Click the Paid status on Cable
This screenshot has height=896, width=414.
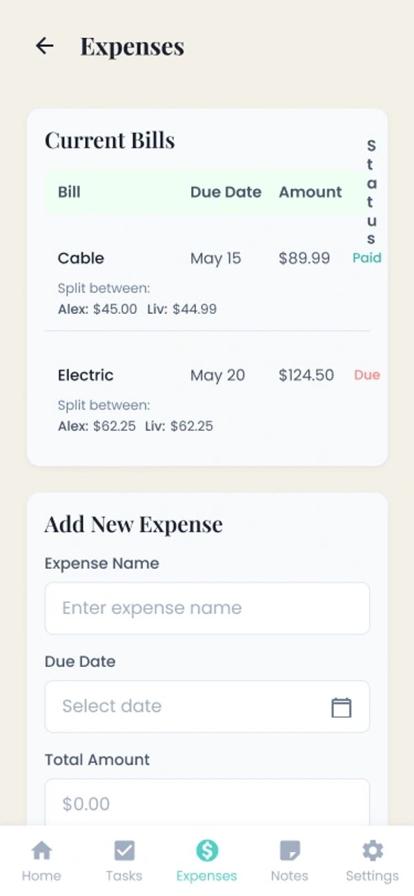pyautogui.click(x=366, y=258)
